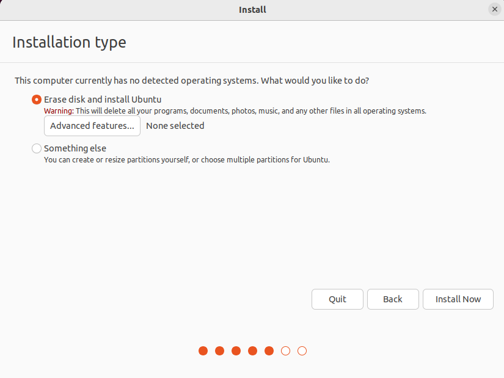Go back with the Back button

[393, 299]
